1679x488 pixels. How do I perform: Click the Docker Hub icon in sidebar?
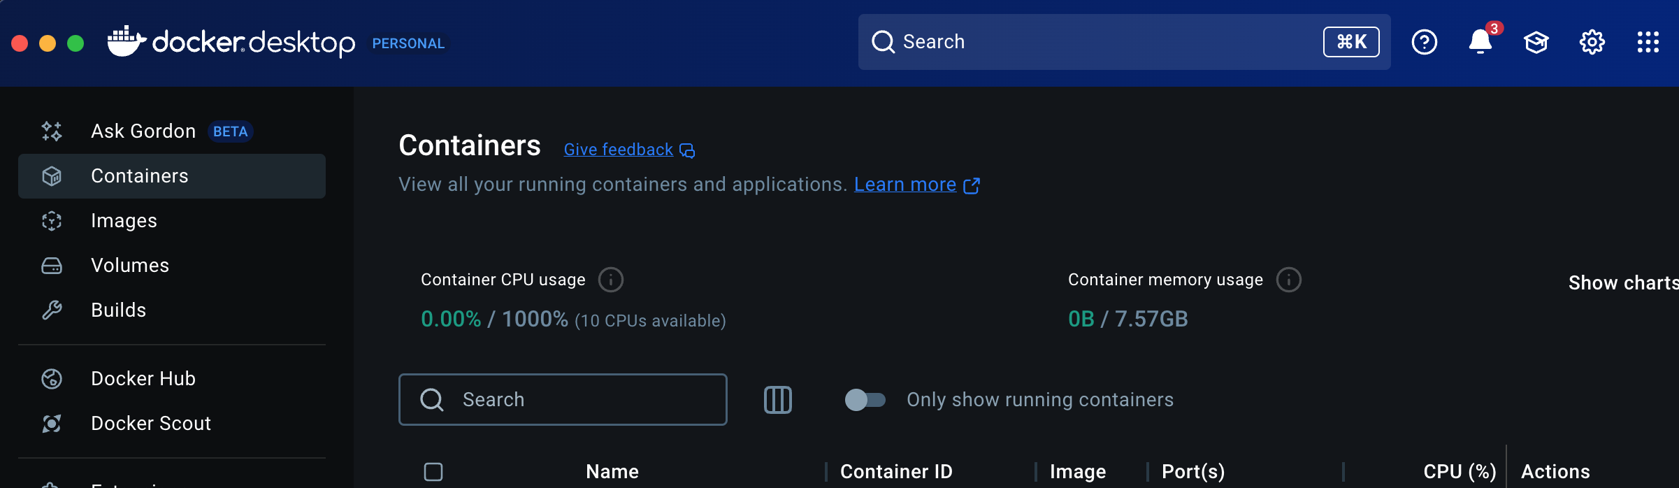52,379
